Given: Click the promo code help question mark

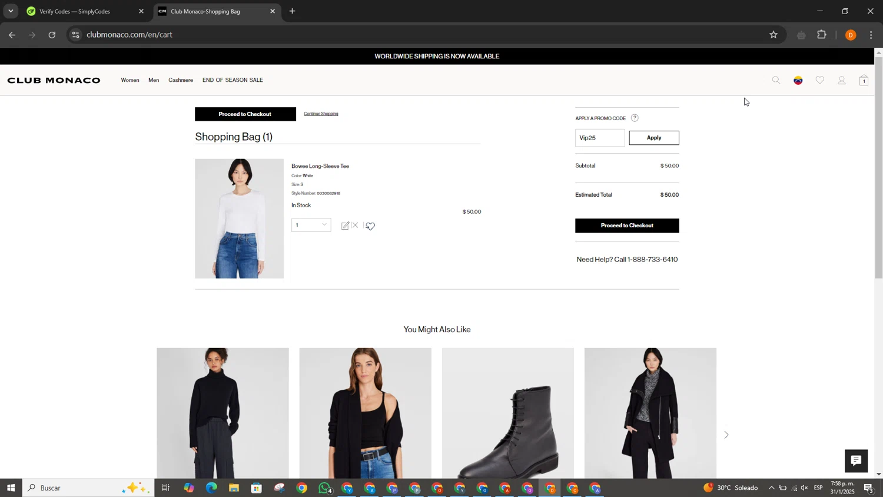Looking at the screenshot, I should pos(635,118).
